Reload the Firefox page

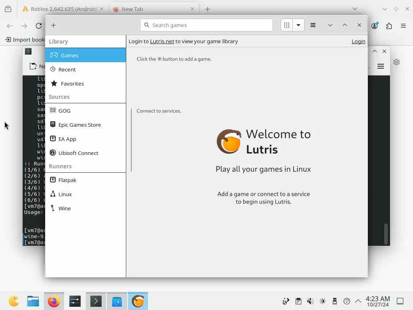click(39, 26)
